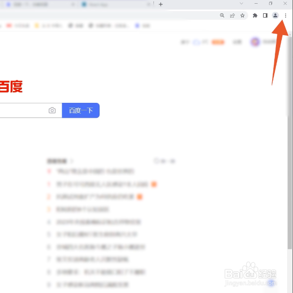293x293 pixels.
Task: Click the 百度一下 search button
Action: 81,110
